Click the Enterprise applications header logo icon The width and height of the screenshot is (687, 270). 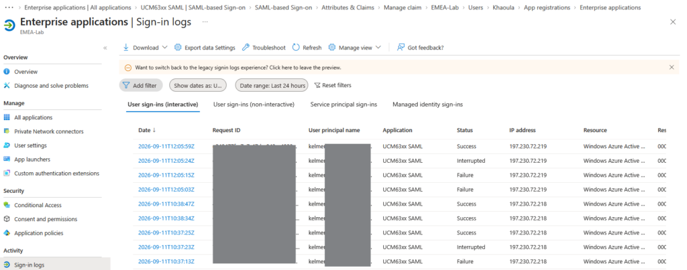(9, 25)
